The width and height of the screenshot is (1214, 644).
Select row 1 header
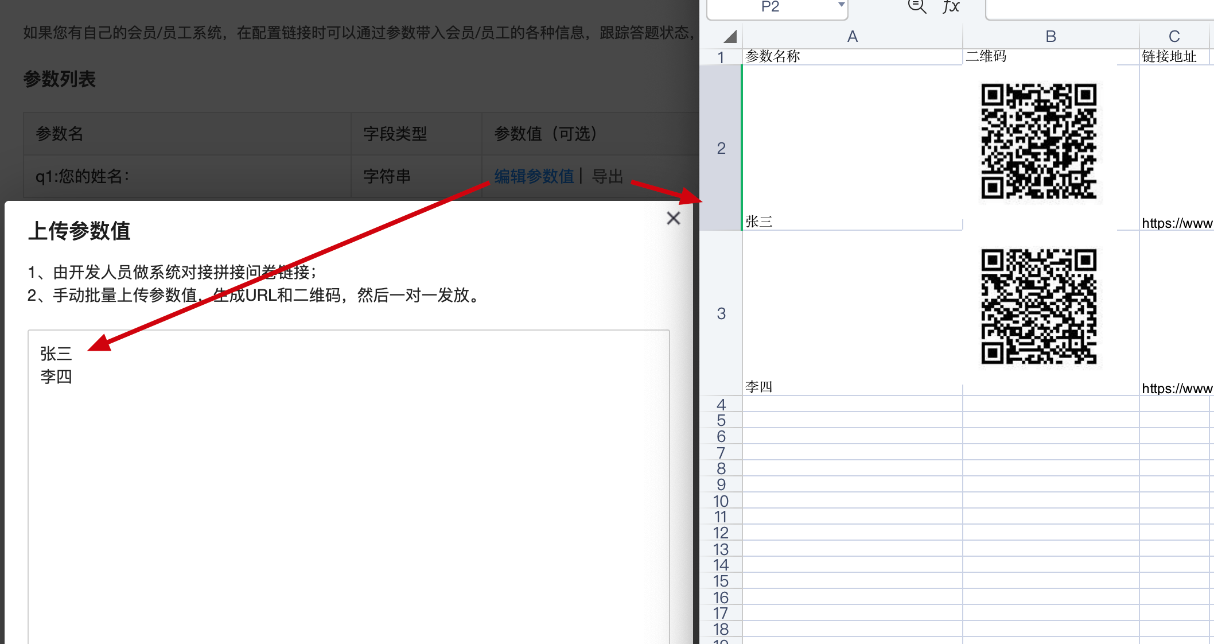pos(721,57)
